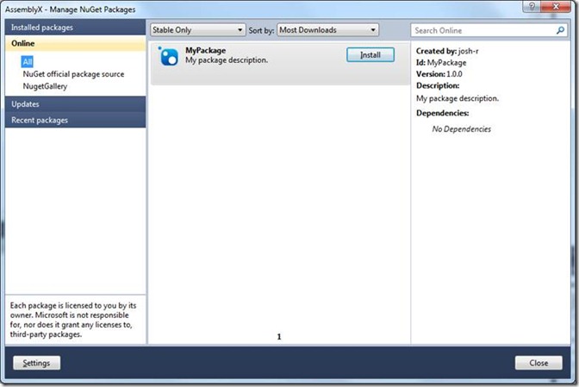
Task: Select the NugetGallery source
Action: (45, 86)
